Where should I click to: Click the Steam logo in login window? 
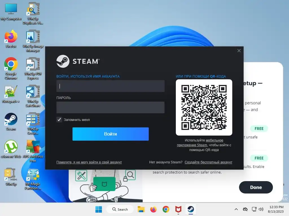(78, 61)
